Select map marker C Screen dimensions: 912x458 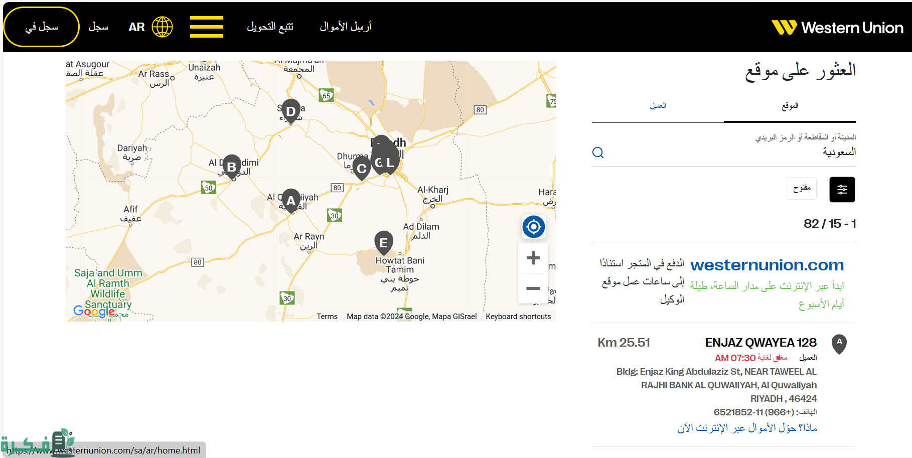click(361, 168)
